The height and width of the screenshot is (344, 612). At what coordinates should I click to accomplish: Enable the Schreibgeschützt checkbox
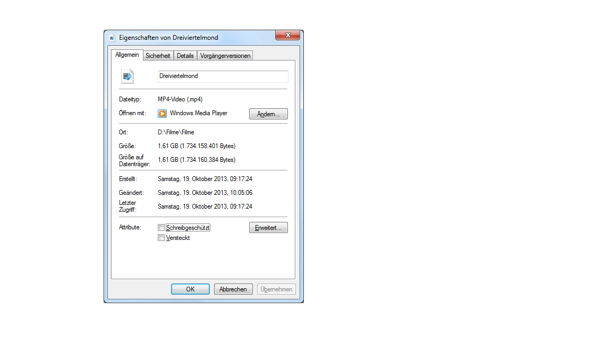pos(161,227)
